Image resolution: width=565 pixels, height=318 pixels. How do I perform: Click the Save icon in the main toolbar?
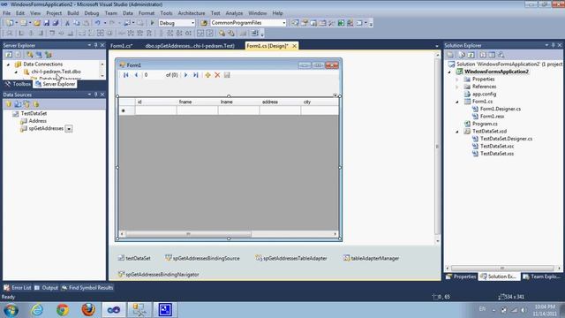[x=47, y=23]
